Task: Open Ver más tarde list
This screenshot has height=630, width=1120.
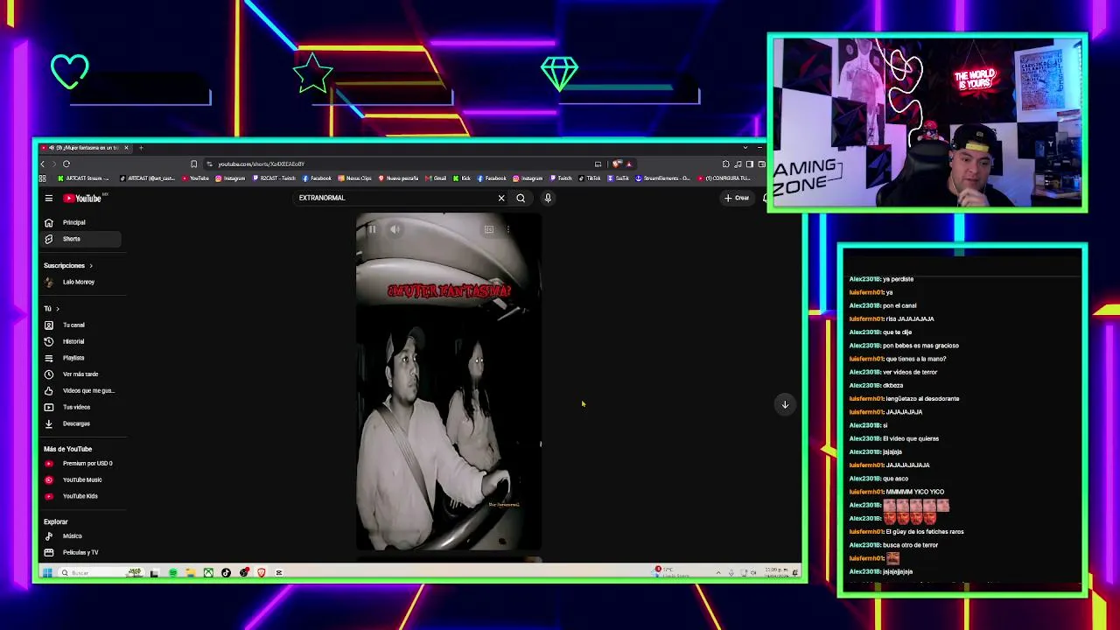Action: click(x=80, y=374)
